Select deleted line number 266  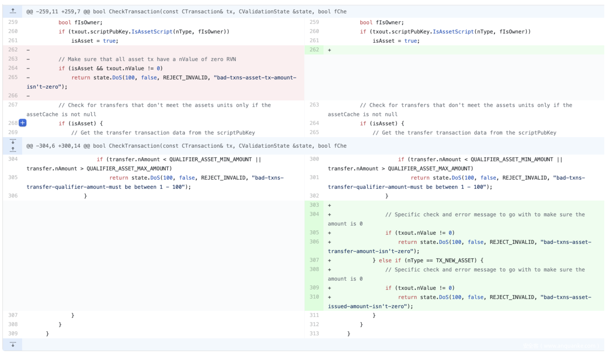[13, 96]
